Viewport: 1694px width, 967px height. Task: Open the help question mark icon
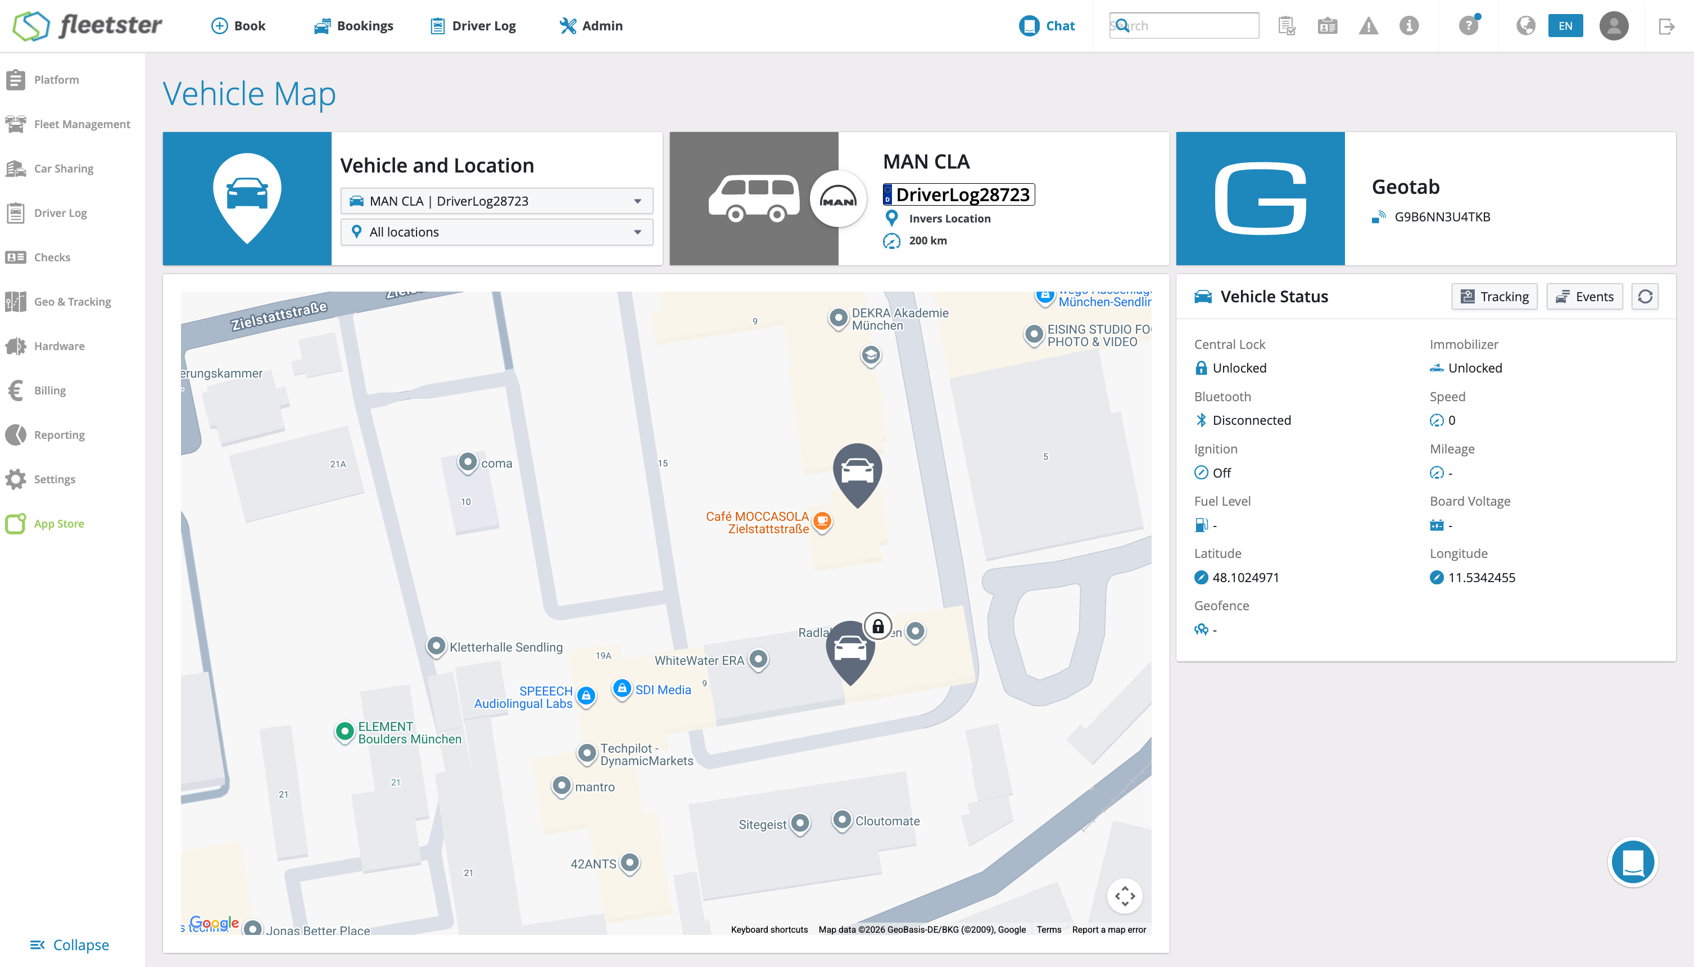tap(1469, 26)
